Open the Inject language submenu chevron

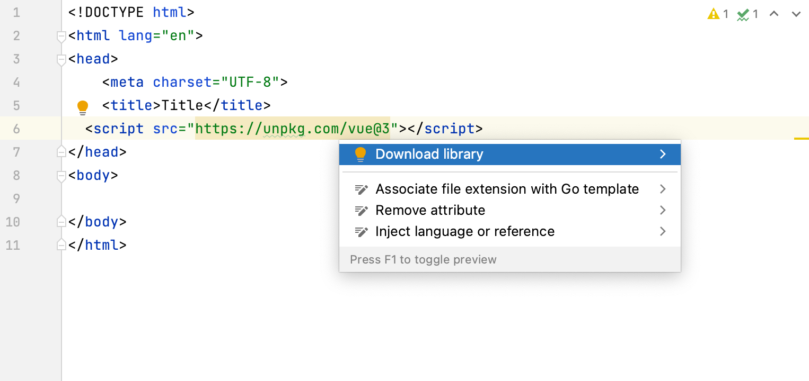(x=662, y=231)
